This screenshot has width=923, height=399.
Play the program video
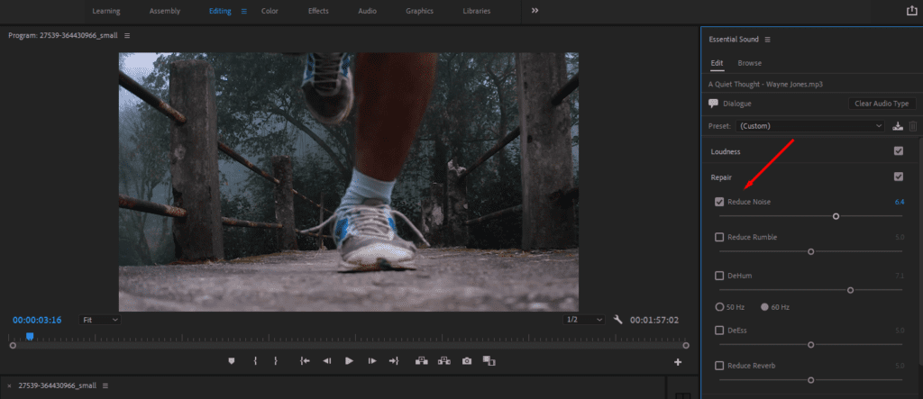[349, 361]
